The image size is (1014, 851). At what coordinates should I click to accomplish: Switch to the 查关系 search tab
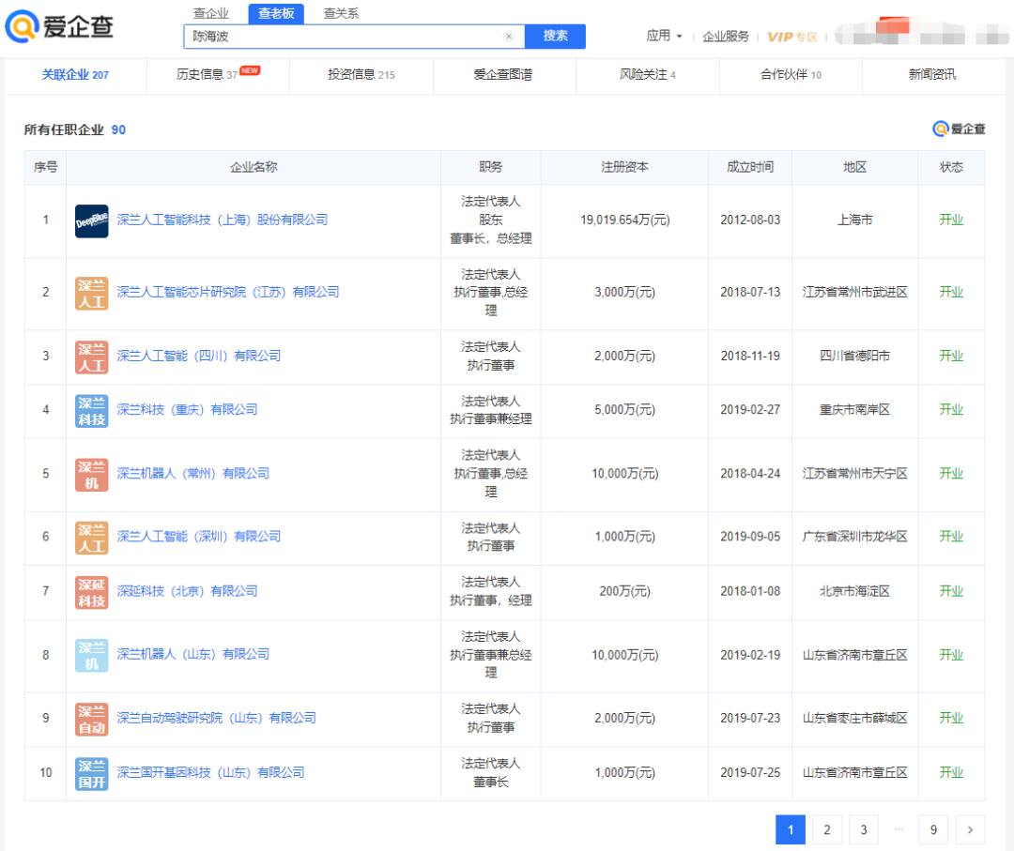coord(341,13)
